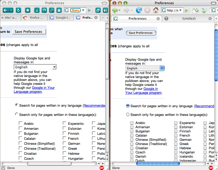Click the teal person icon in left toolbar

coord(37,10)
